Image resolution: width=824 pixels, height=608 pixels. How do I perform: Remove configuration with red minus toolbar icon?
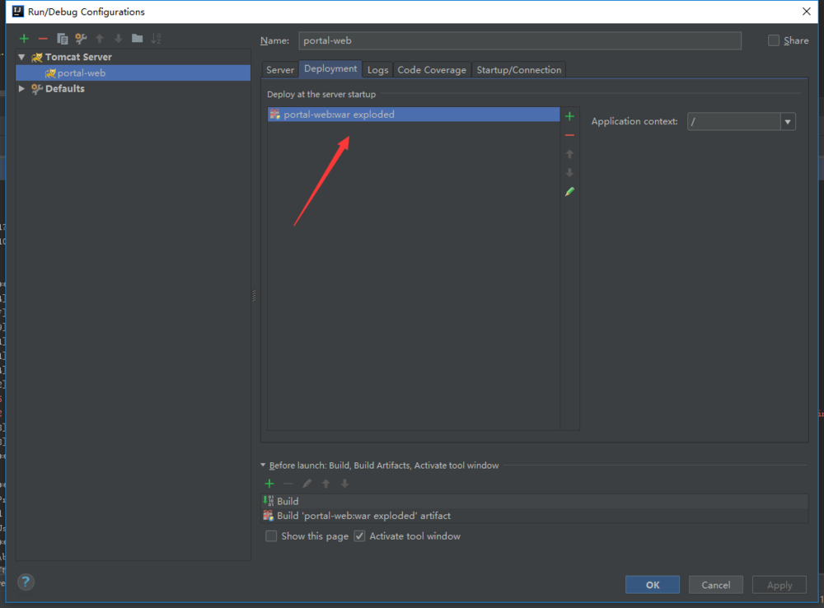[43, 39]
